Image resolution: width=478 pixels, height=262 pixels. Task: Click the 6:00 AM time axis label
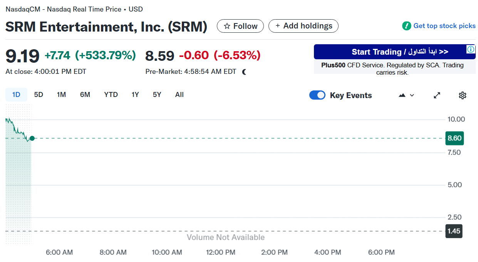[59, 252]
